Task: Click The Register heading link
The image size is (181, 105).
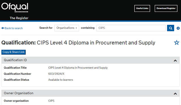Action: click(19, 18)
